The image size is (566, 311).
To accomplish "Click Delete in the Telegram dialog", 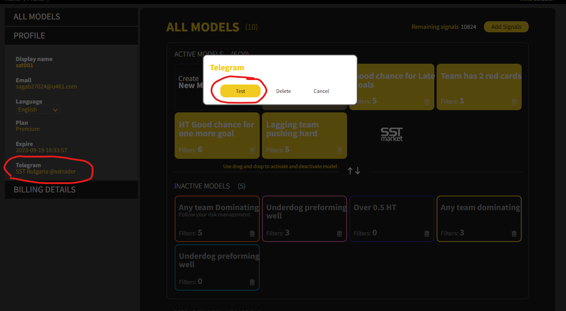I will click(284, 91).
